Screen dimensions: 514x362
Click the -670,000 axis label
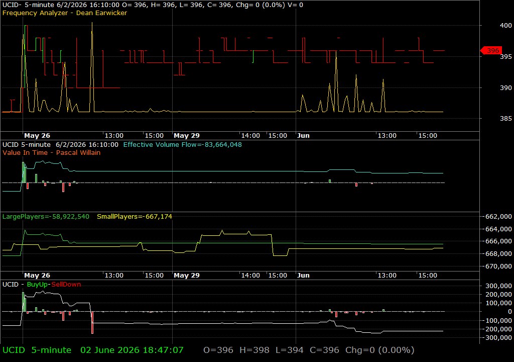(x=496, y=266)
